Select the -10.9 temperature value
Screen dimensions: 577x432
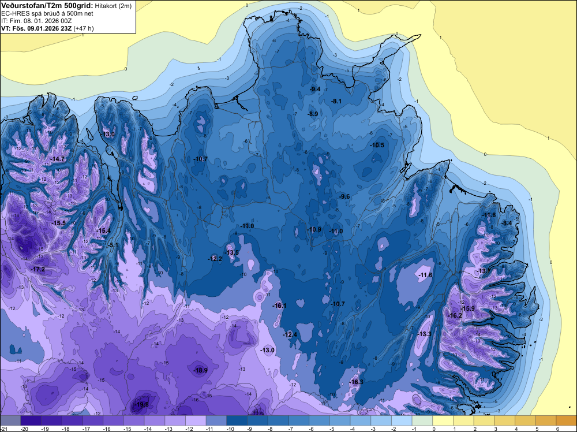(314, 229)
